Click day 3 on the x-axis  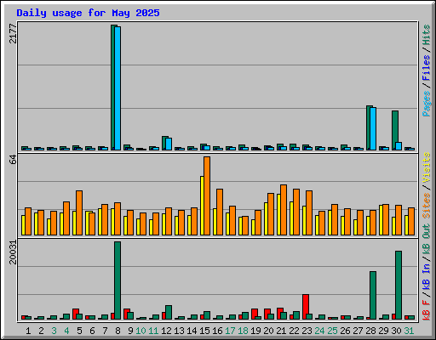[x=54, y=331]
